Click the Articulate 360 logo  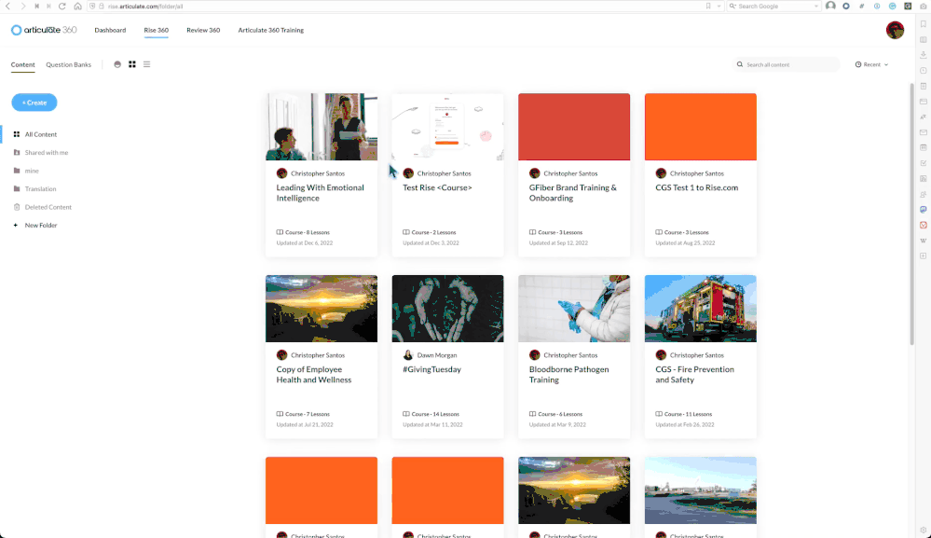[x=44, y=30]
